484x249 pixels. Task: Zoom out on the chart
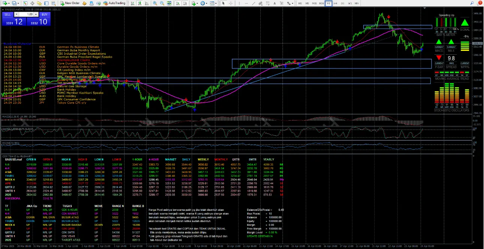(162, 3)
